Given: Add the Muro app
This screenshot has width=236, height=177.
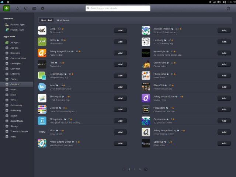Looking at the screenshot, I should [x=121, y=132].
